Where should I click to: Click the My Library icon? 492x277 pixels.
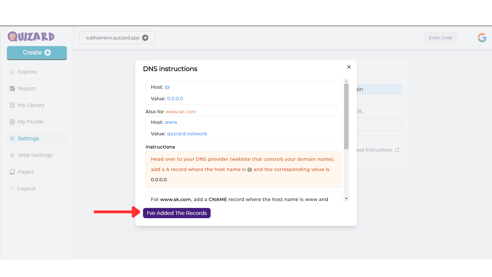pos(12,105)
